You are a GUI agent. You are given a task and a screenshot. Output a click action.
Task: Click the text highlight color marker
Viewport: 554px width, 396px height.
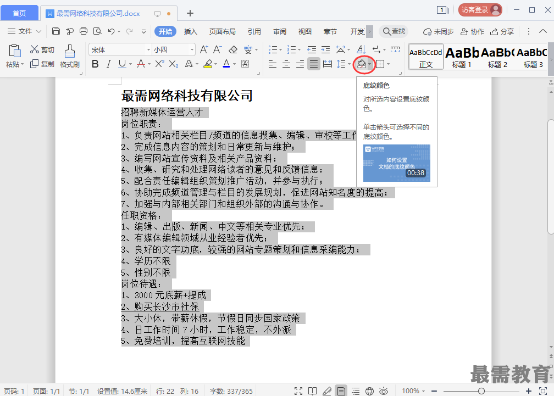coord(208,64)
